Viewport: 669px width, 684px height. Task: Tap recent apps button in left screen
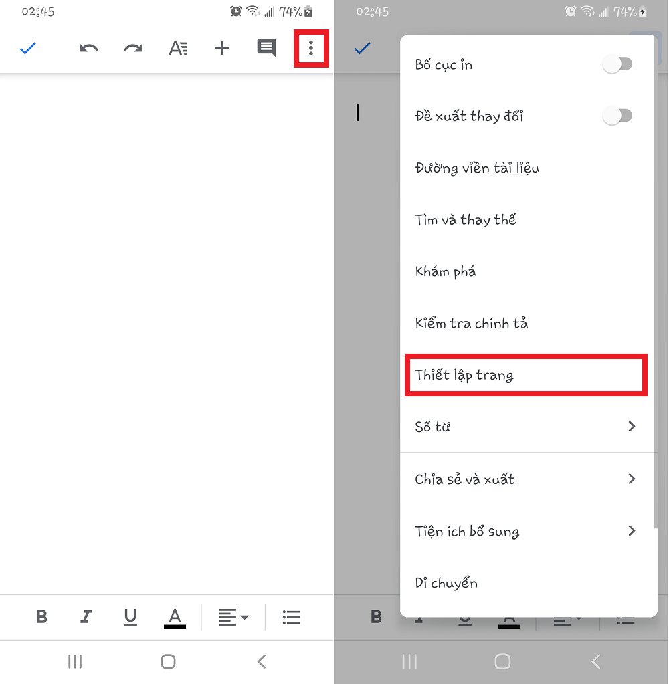tap(75, 661)
